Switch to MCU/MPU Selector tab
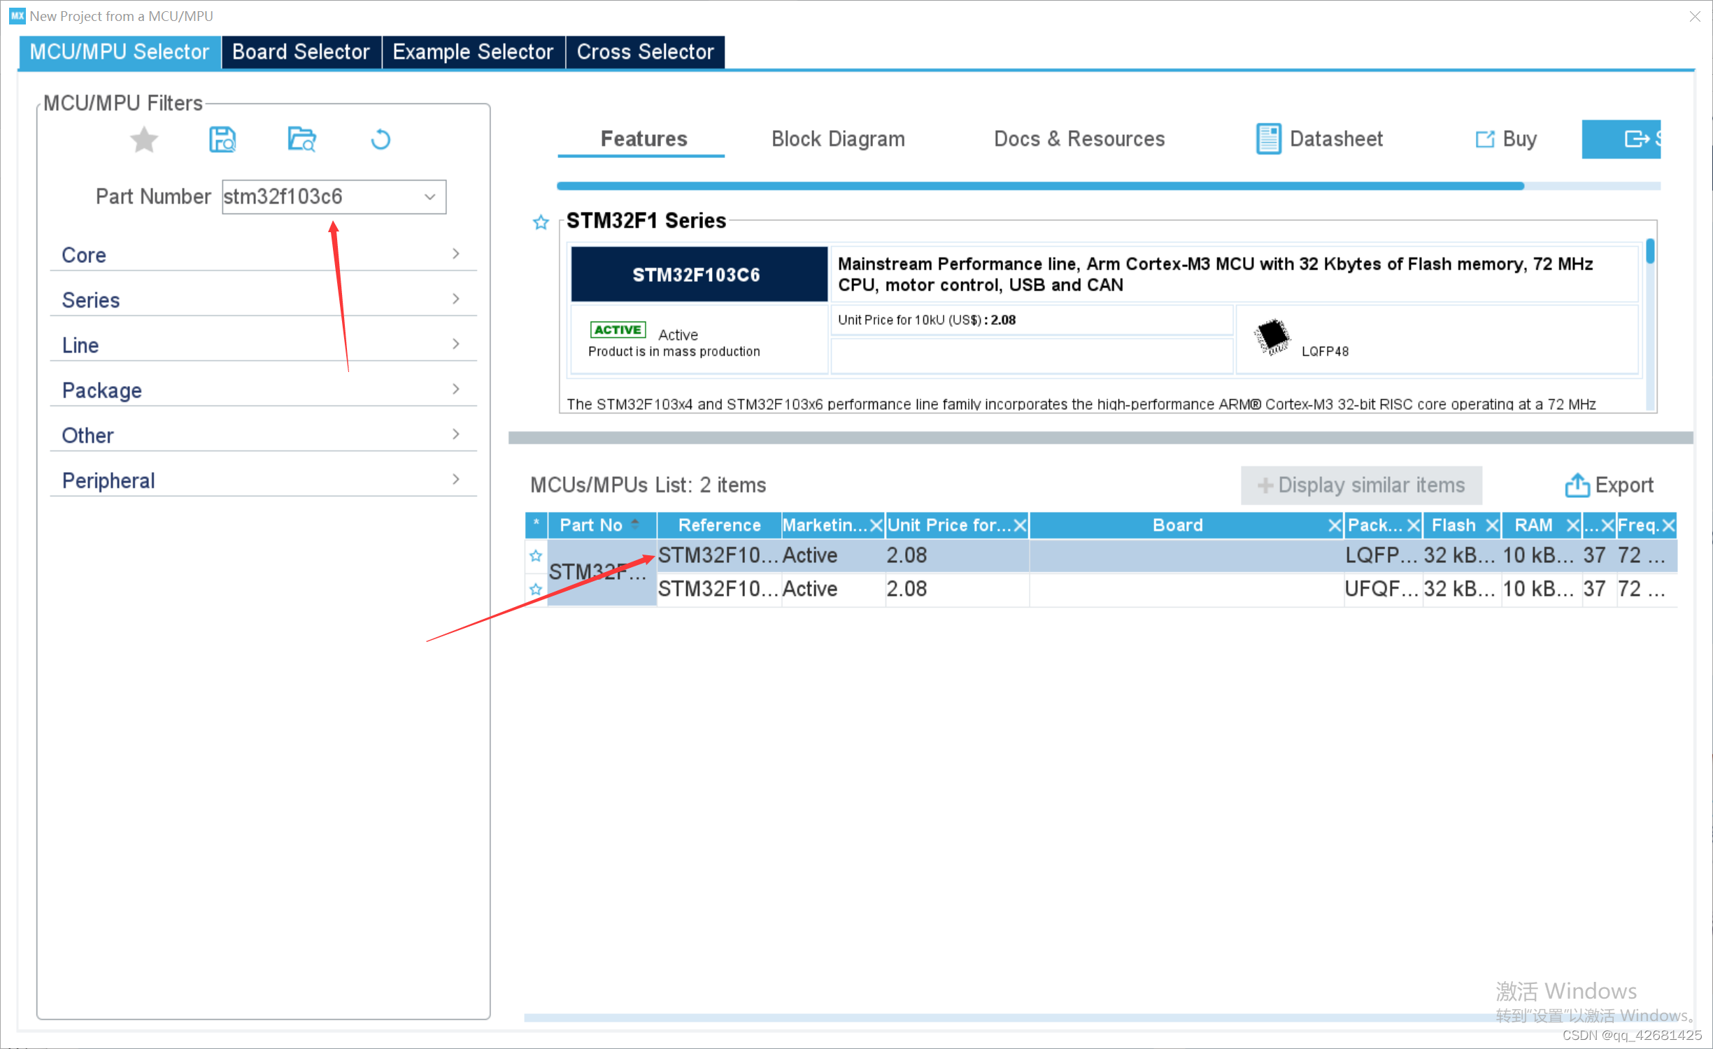Image resolution: width=1713 pixels, height=1049 pixels. tap(120, 52)
